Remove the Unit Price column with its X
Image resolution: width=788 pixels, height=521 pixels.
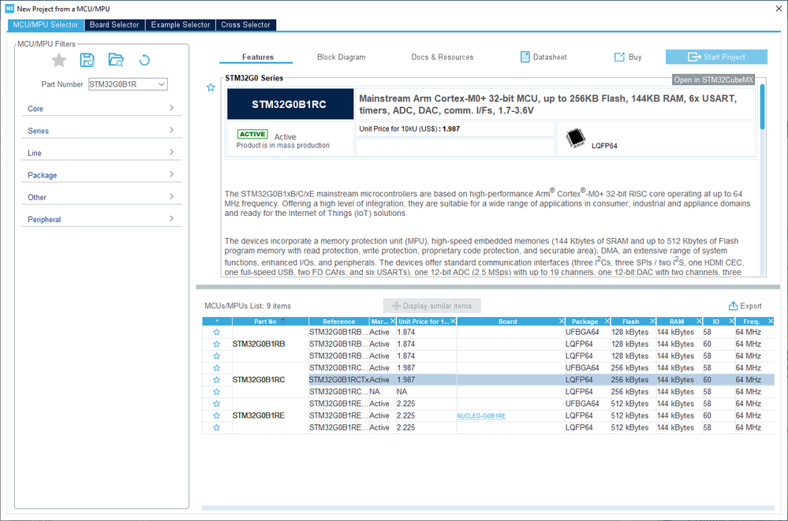tap(453, 322)
